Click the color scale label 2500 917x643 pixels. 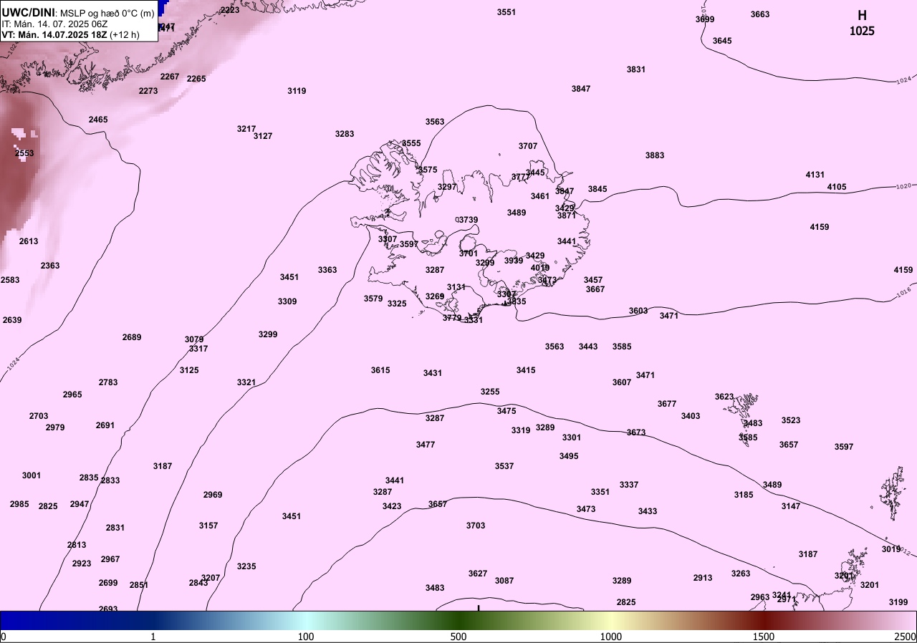click(x=906, y=637)
